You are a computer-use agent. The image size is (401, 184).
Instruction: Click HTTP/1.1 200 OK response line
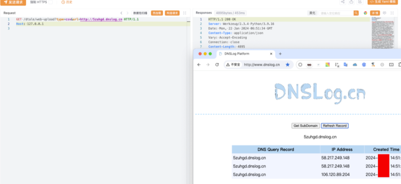pos(222,20)
